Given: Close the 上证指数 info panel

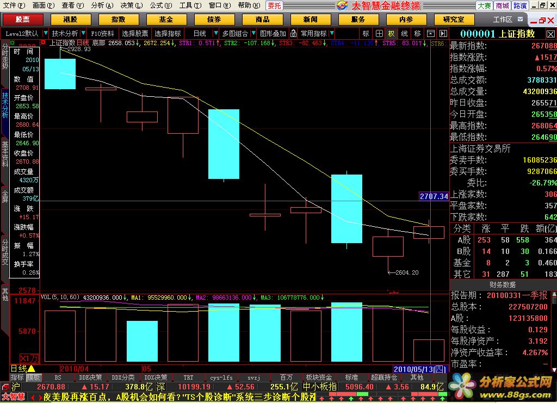Looking at the screenshot, I should tap(550, 34).
